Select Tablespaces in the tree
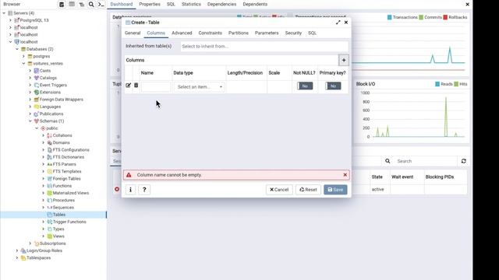Viewport: 499px width, 280px height. click(x=38, y=257)
